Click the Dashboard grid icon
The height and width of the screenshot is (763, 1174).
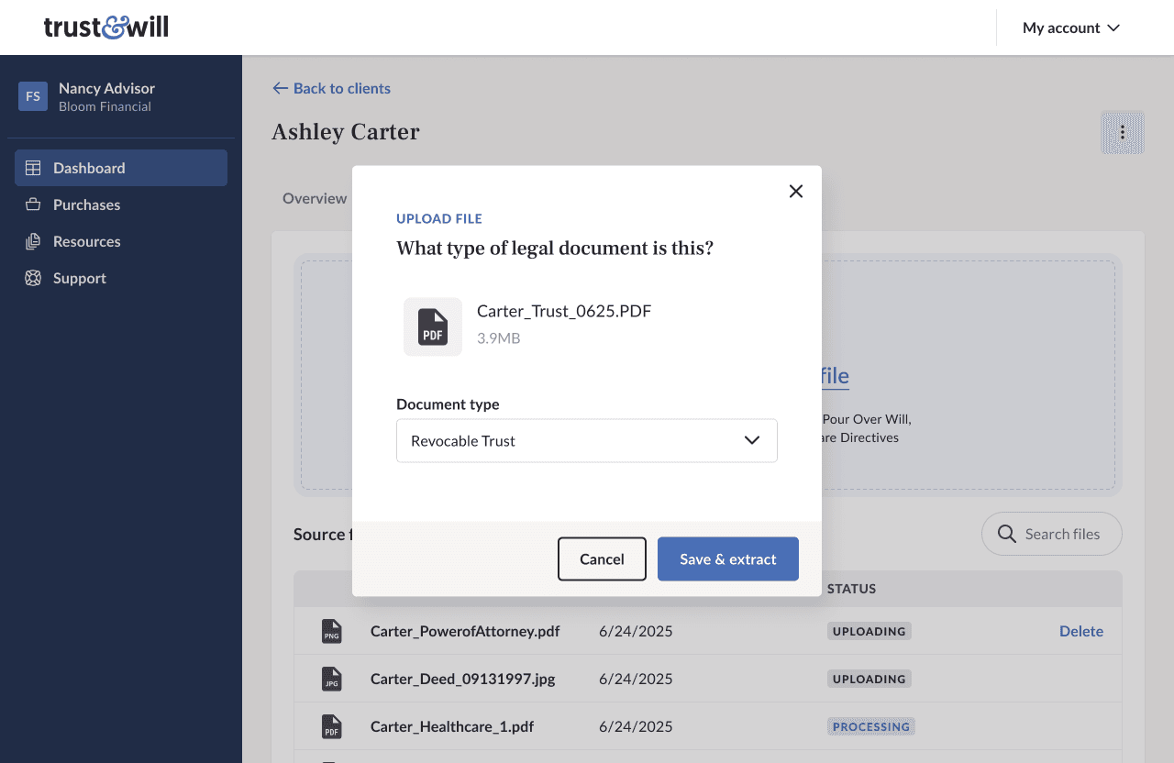(33, 168)
